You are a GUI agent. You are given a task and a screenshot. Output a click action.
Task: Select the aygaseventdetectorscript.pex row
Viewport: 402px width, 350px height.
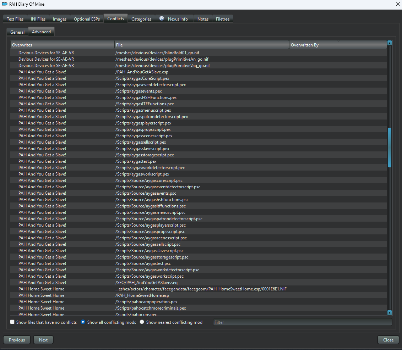pos(199,85)
